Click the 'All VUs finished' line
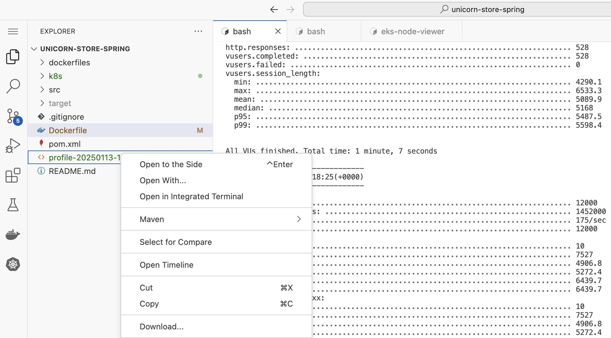611x338 pixels. coord(331,151)
